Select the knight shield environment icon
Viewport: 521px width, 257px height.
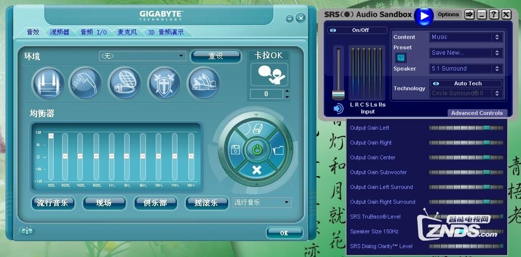tap(164, 83)
